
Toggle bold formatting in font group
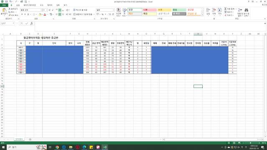tap(22, 15)
